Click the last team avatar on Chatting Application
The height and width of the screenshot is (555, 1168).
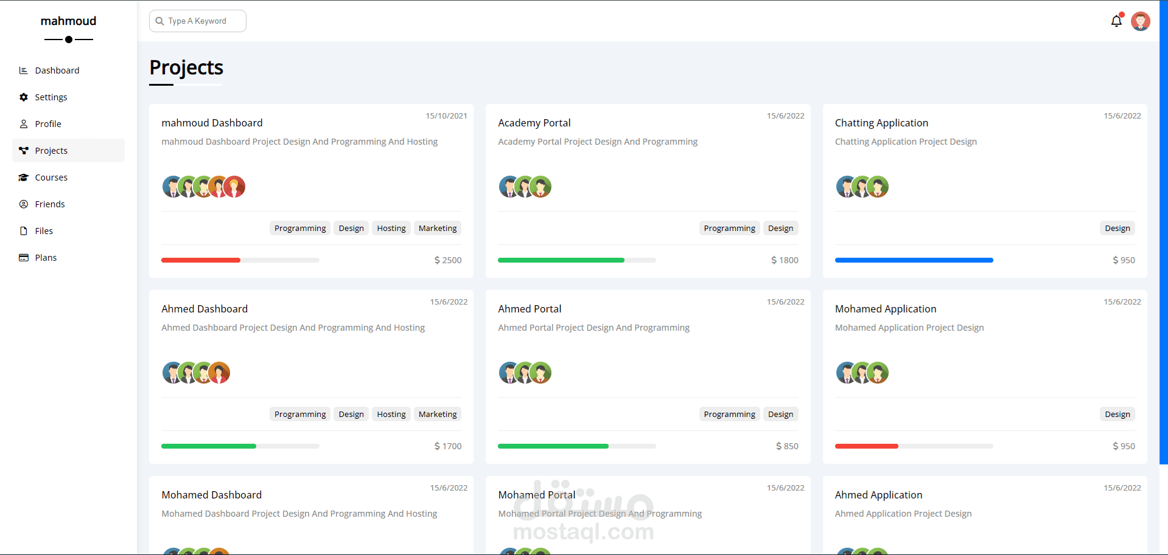(x=878, y=187)
